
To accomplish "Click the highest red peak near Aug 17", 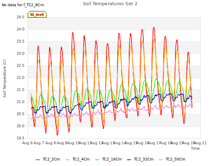I will point(154,27).
